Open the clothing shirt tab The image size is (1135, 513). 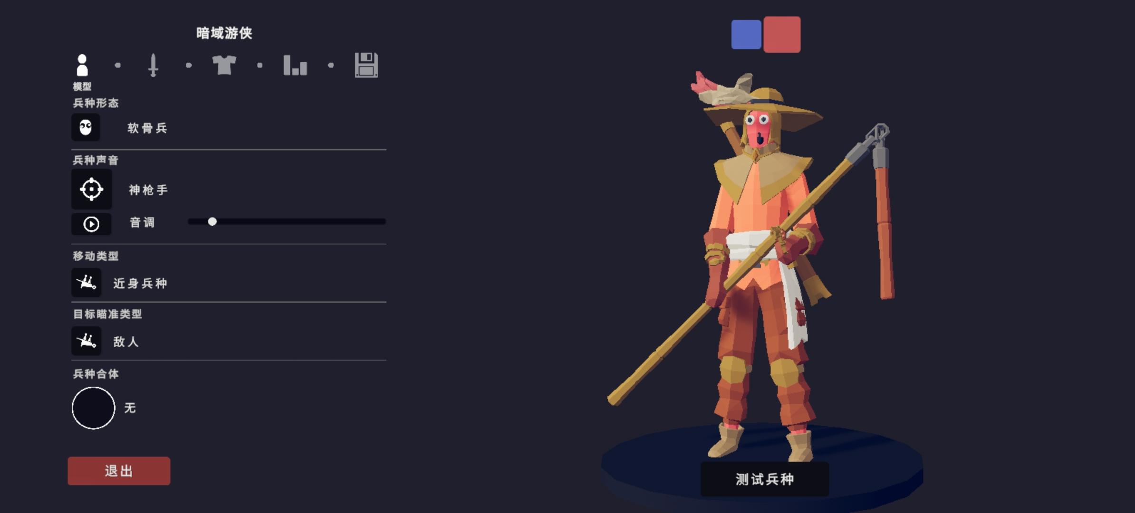coord(224,65)
